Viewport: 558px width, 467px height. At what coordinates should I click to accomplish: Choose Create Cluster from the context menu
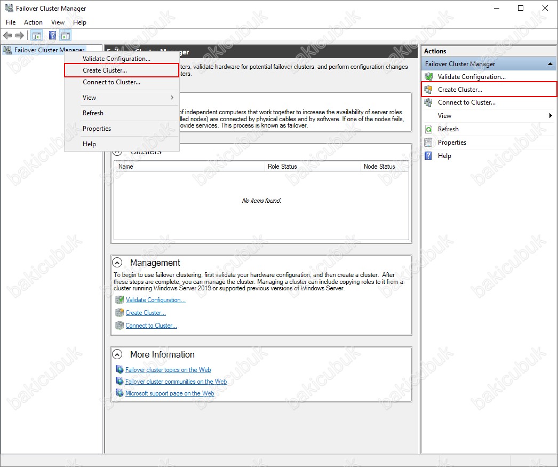pyautogui.click(x=122, y=70)
